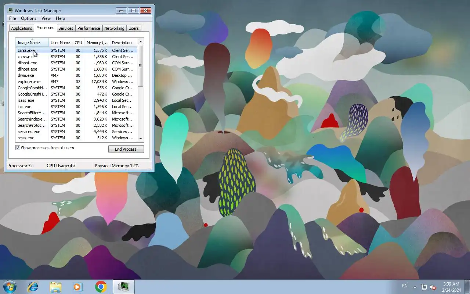Switch to the Networking tab
This screenshot has width=470, height=294.
[114, 28]
